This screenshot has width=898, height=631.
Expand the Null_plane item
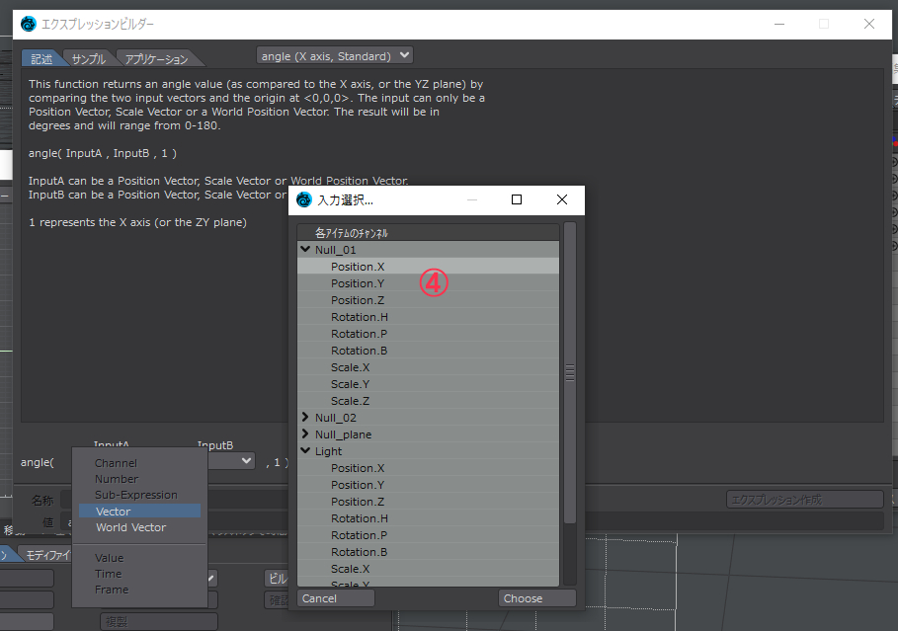click(x=305, y=434)
